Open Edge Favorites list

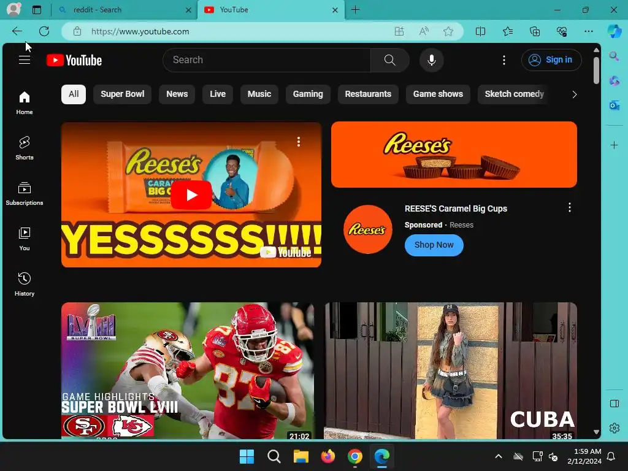point(507,31)
